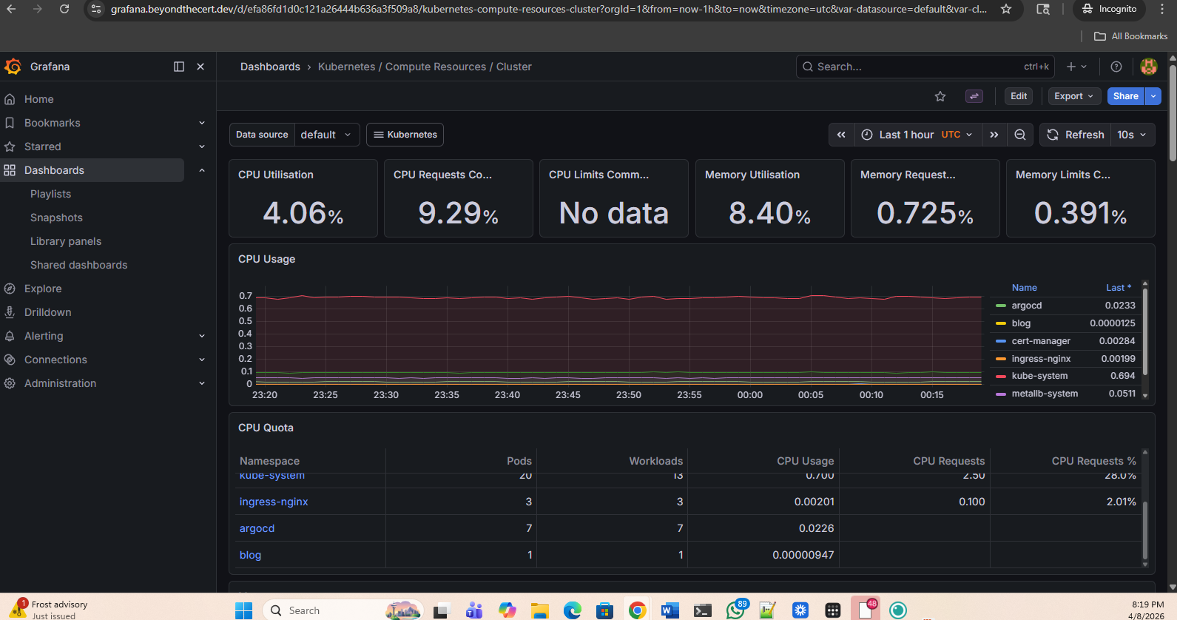Open Snapshots under Dashboards
1177x620 pixels.
(x=56, y=218)
